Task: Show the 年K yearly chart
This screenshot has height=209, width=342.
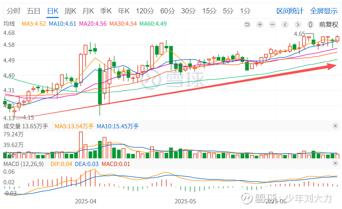Action: (x=123, y=11)
